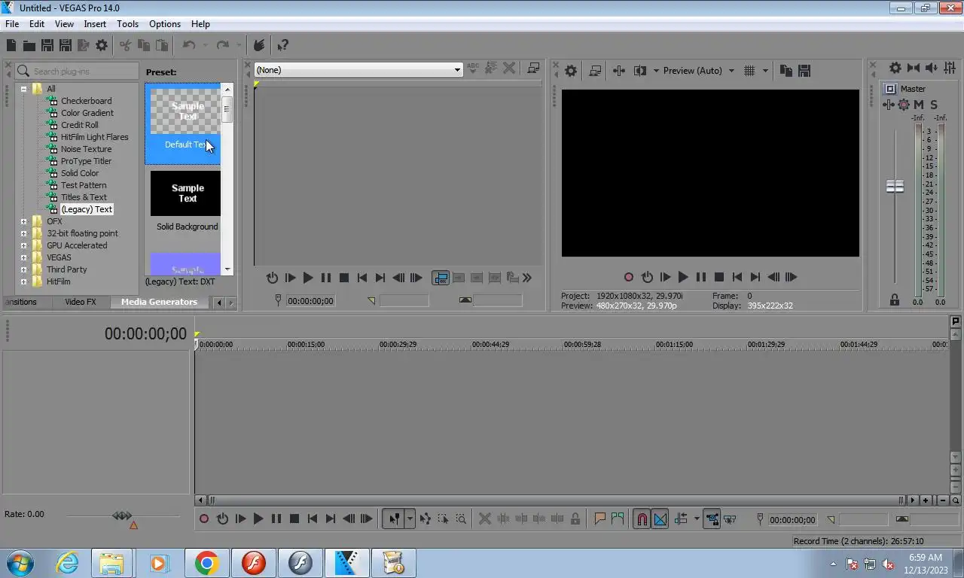Open Auto Ripple mode dropdown arrow
Screen dimensions: 964x578
click(696, 519)
